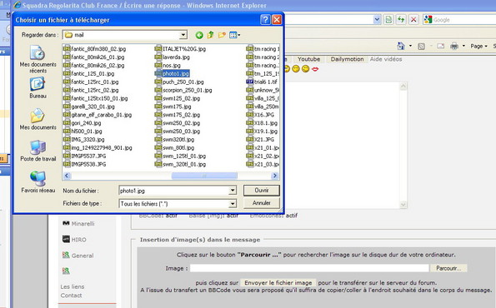Open Mes documents récents shortcut
The height and width of the screenshot is (308, 496).
click(x=38, y=59)
